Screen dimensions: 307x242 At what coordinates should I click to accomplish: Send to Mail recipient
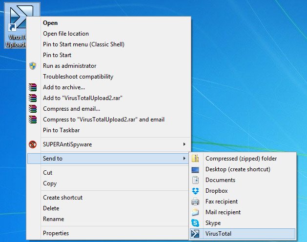(243, 212)
